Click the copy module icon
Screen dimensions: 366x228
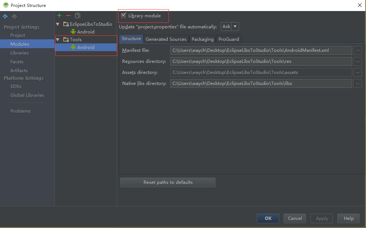pyautogui.click(x=78, y=16)
